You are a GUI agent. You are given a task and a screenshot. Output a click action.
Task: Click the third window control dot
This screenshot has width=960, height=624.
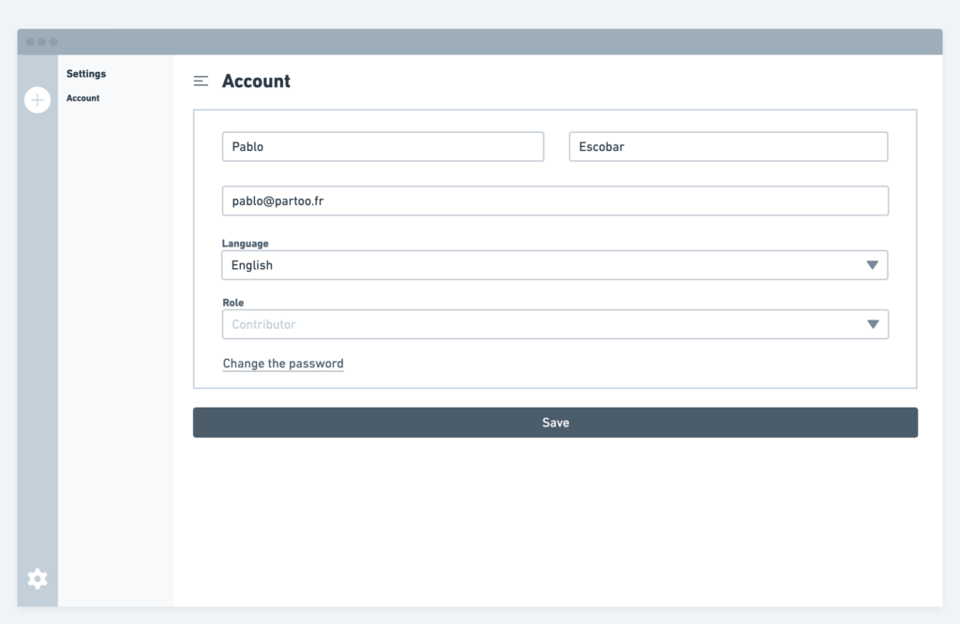click(53, 42)
